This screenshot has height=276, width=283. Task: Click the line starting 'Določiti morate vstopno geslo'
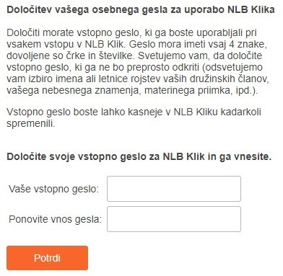pos(131,33)
